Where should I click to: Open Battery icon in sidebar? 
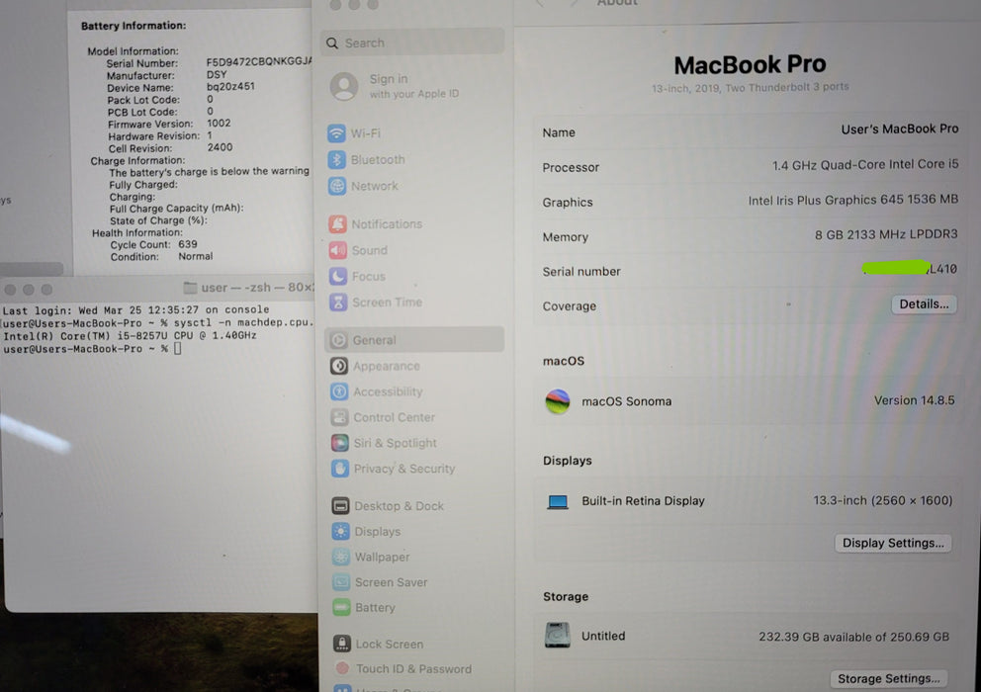tap(341, 608)
